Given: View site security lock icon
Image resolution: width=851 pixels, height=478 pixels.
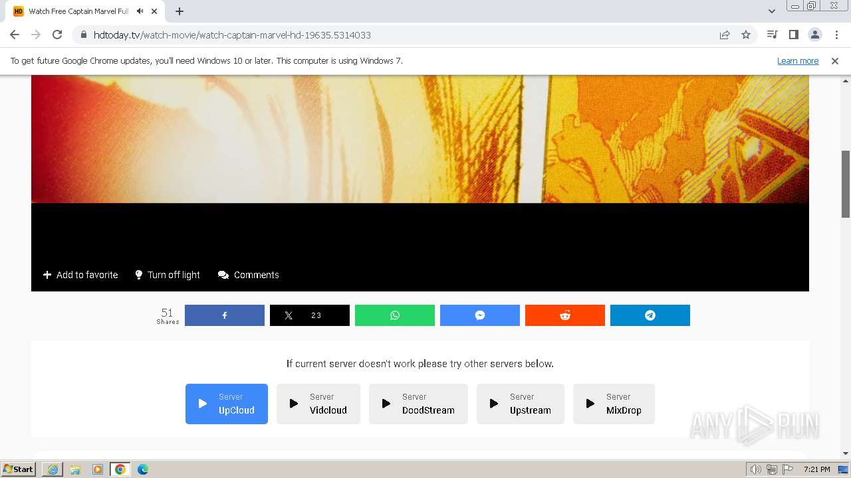Looking at the screenshot, I should click(83, 35).
